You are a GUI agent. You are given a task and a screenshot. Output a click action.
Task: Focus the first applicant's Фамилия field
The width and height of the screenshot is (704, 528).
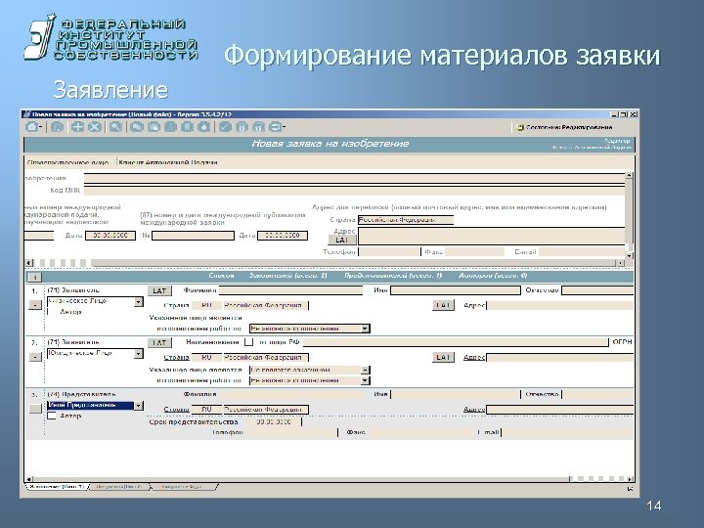pos(290,291)
